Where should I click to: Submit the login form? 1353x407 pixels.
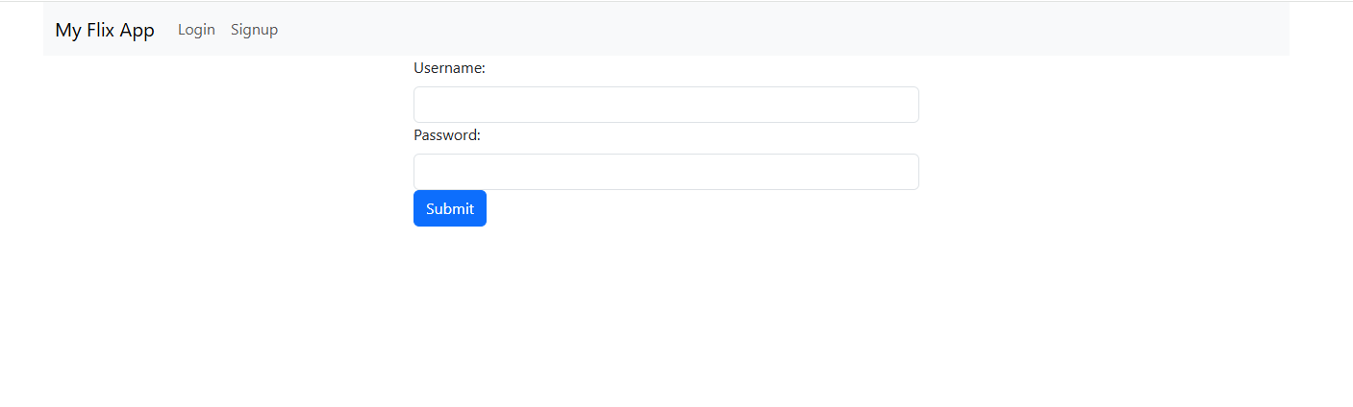[x=450, y=208]
